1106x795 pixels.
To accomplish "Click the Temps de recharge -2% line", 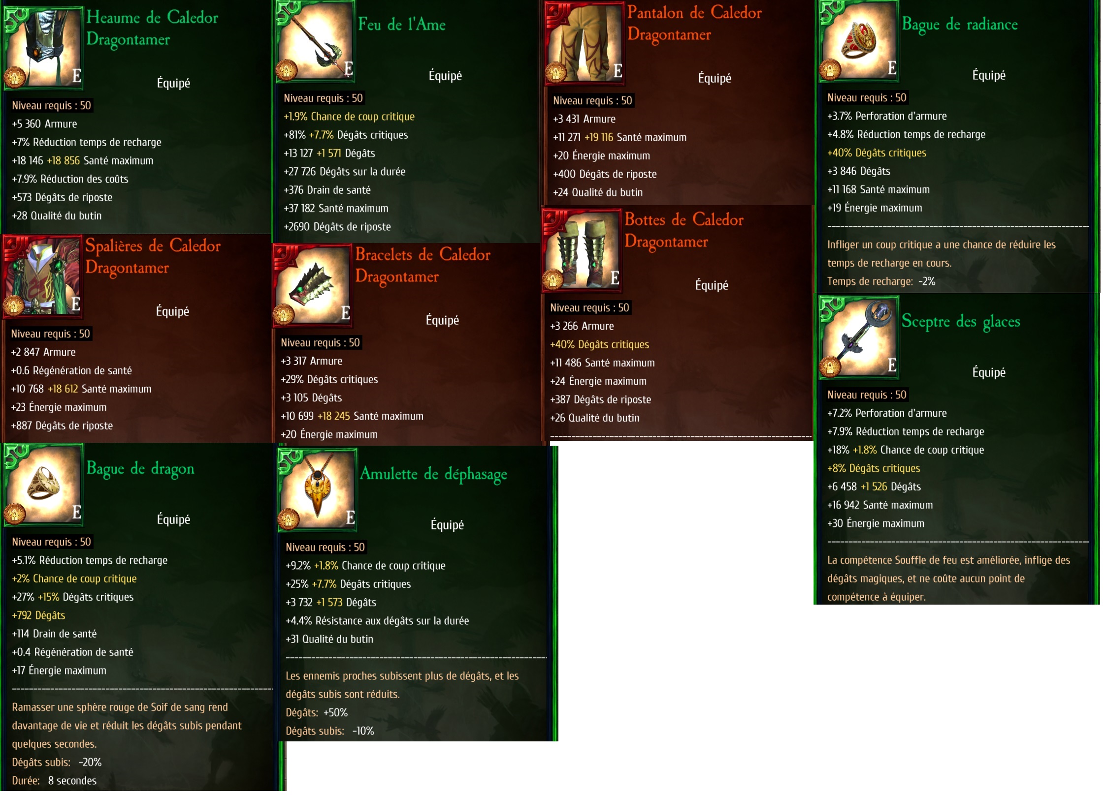I will (x=881, y=281).
